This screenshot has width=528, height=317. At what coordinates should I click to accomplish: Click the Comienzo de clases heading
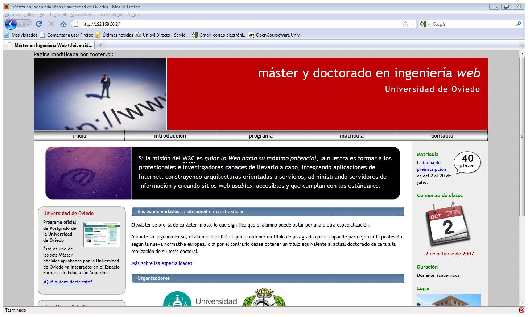coord(440,195)
